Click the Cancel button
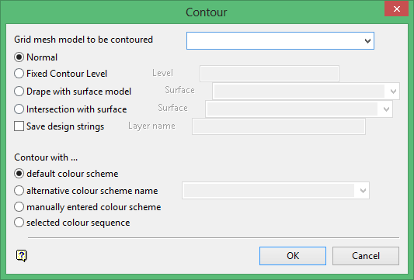414x280 pixels. tap(366, 256)
